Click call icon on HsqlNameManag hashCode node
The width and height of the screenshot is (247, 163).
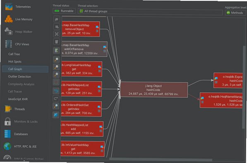coord(202,98)
